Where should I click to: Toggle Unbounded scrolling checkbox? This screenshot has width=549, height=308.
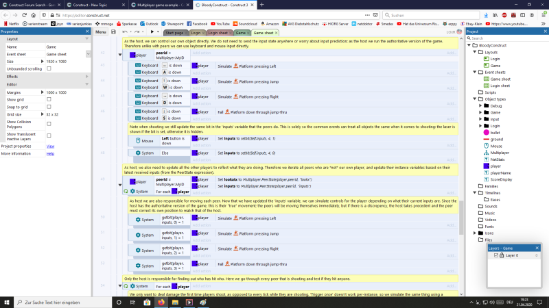(49, 69)
